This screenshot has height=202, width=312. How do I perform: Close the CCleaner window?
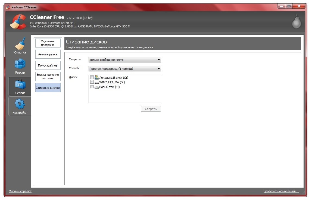pyautogui.click(x=299, y=6)
